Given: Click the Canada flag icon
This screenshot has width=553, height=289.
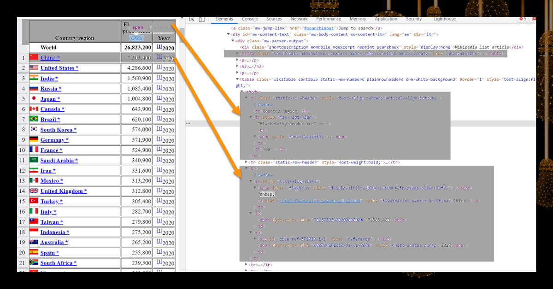Looking at the screenshot, I should [x=34, y=109].
